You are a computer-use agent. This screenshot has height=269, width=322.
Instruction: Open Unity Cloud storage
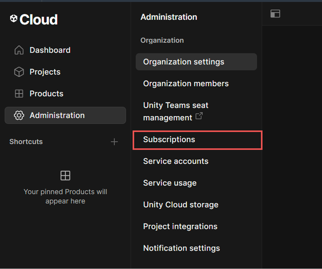(x=181, y=205)
